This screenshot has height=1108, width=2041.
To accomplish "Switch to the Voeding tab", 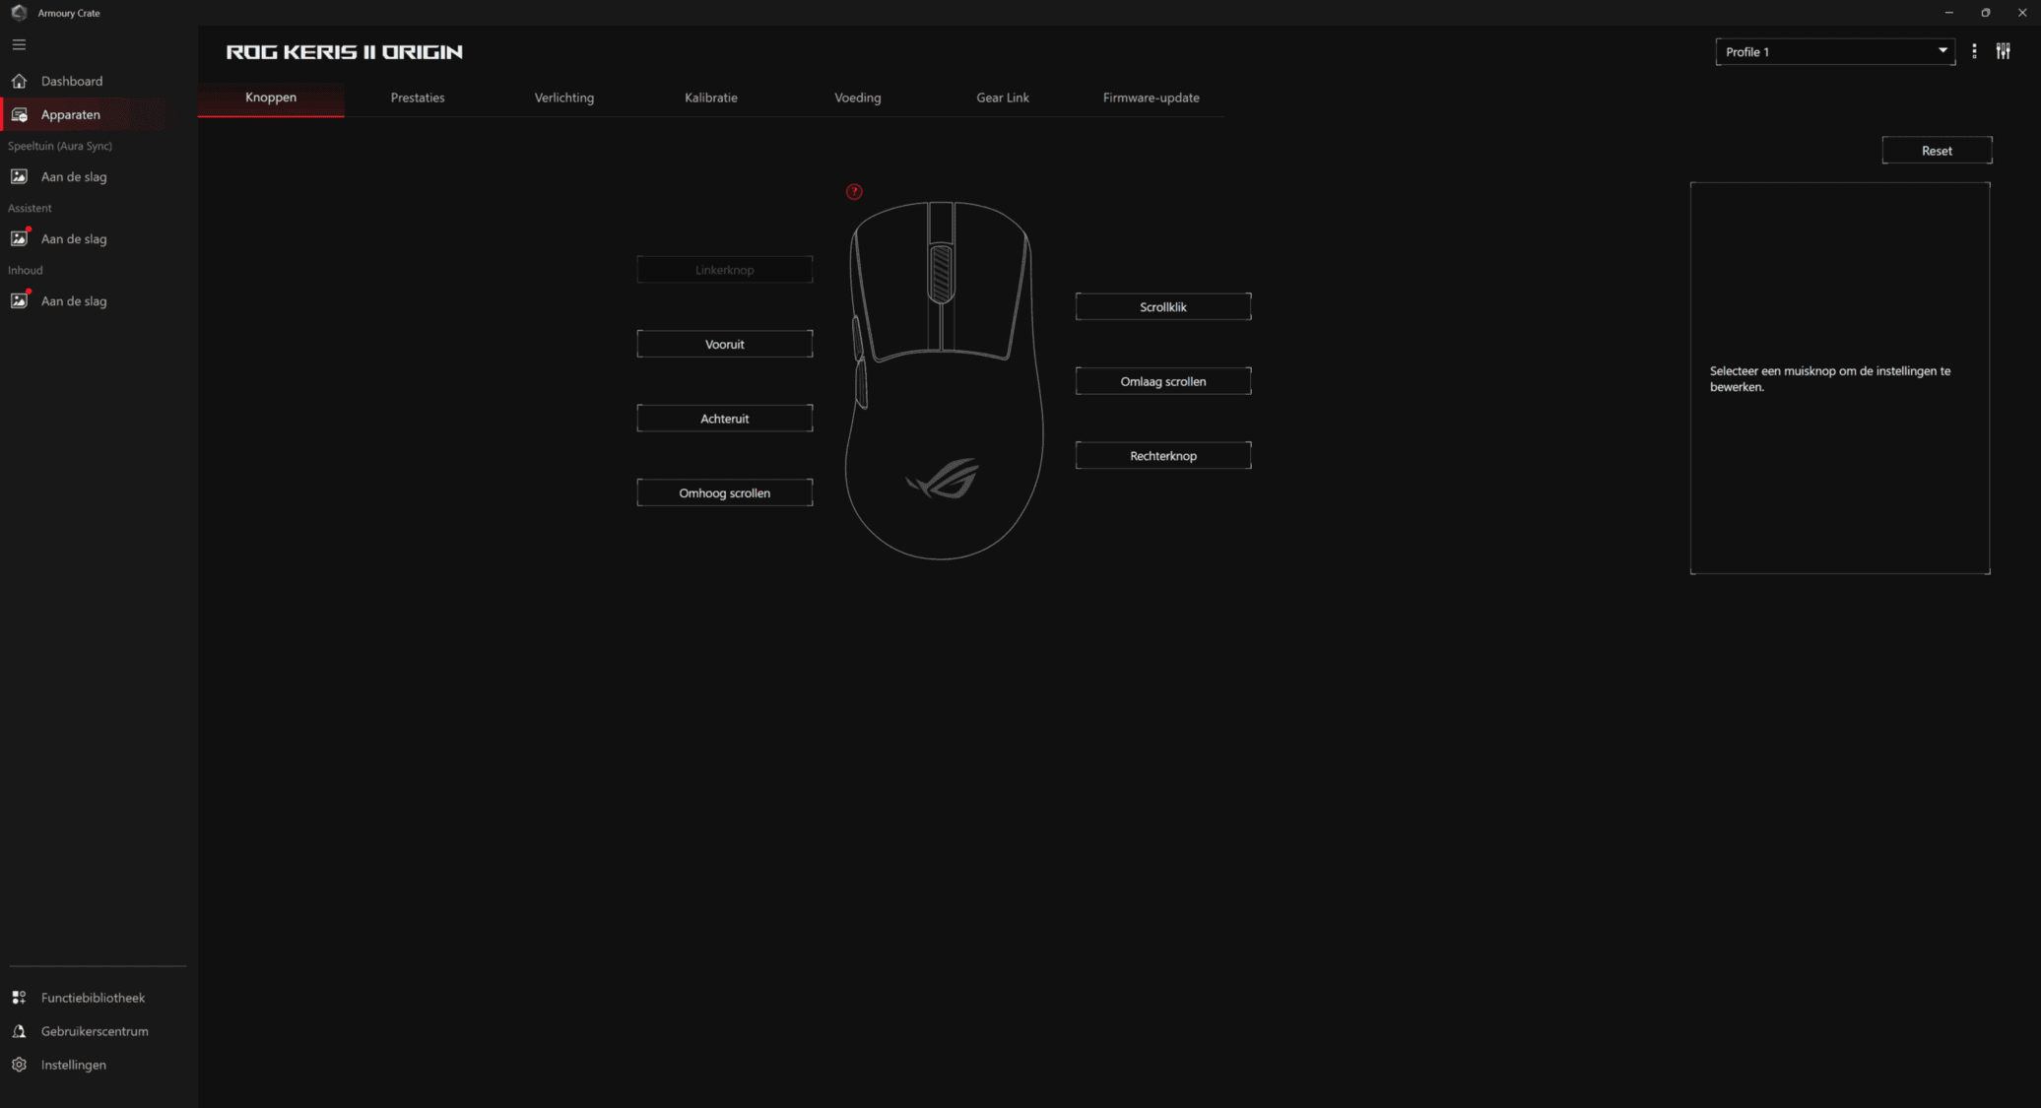I will pyautogui.click(x=858, y=98).
